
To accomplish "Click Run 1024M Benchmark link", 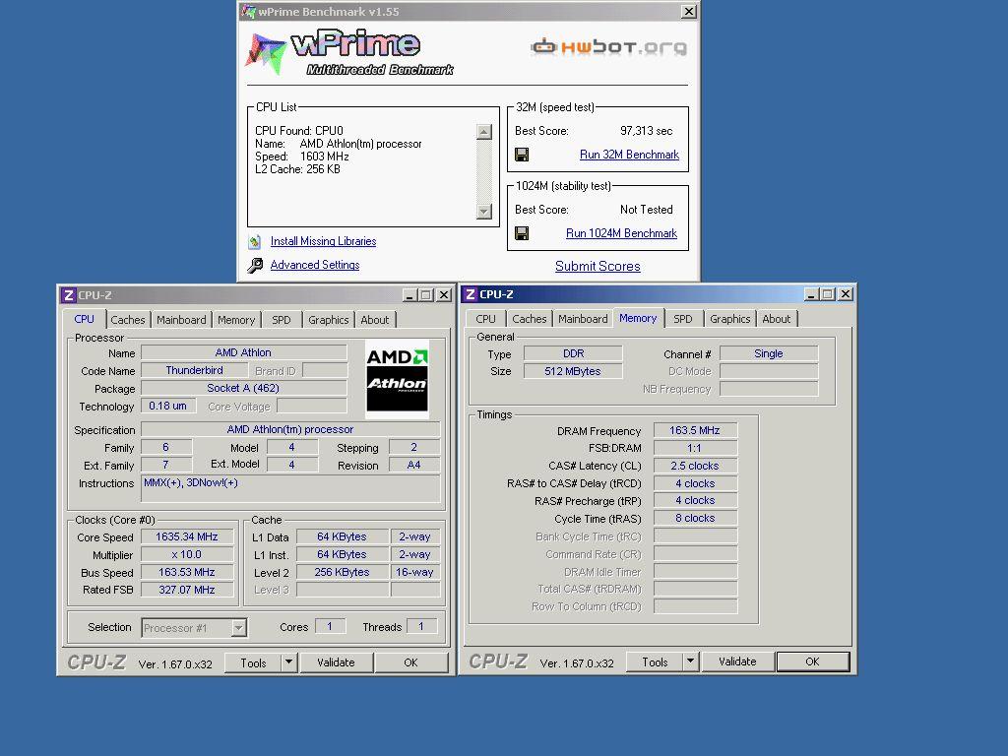I will pos(622,233).
